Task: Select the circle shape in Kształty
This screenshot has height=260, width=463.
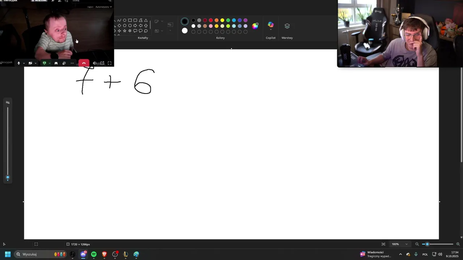Action: pyautogui.click(x=124, y=20)
